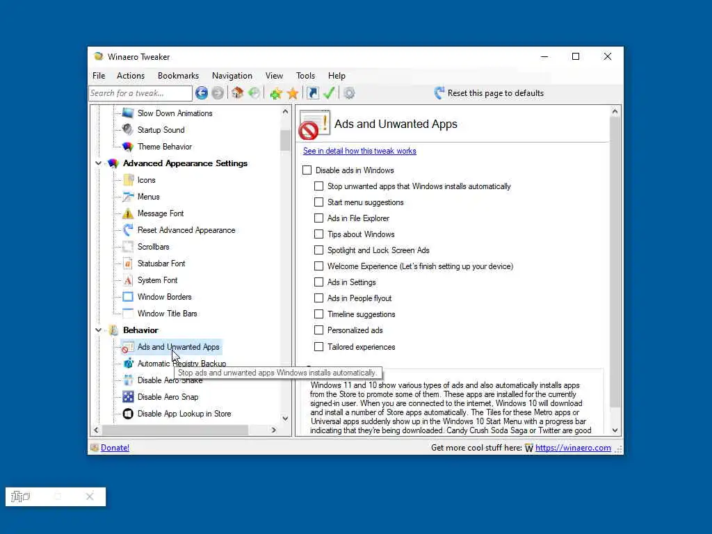Image resolution: width=712 pixels, height=534 pixels.
Task: Toggle Start menu suggestions checkbox
Action: tap(318, 202)
